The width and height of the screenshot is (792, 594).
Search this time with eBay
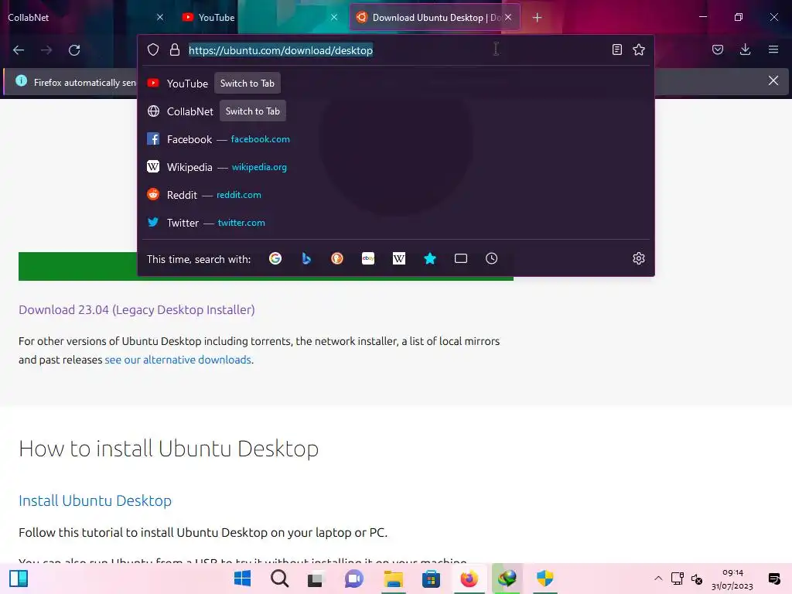[368, 258]
